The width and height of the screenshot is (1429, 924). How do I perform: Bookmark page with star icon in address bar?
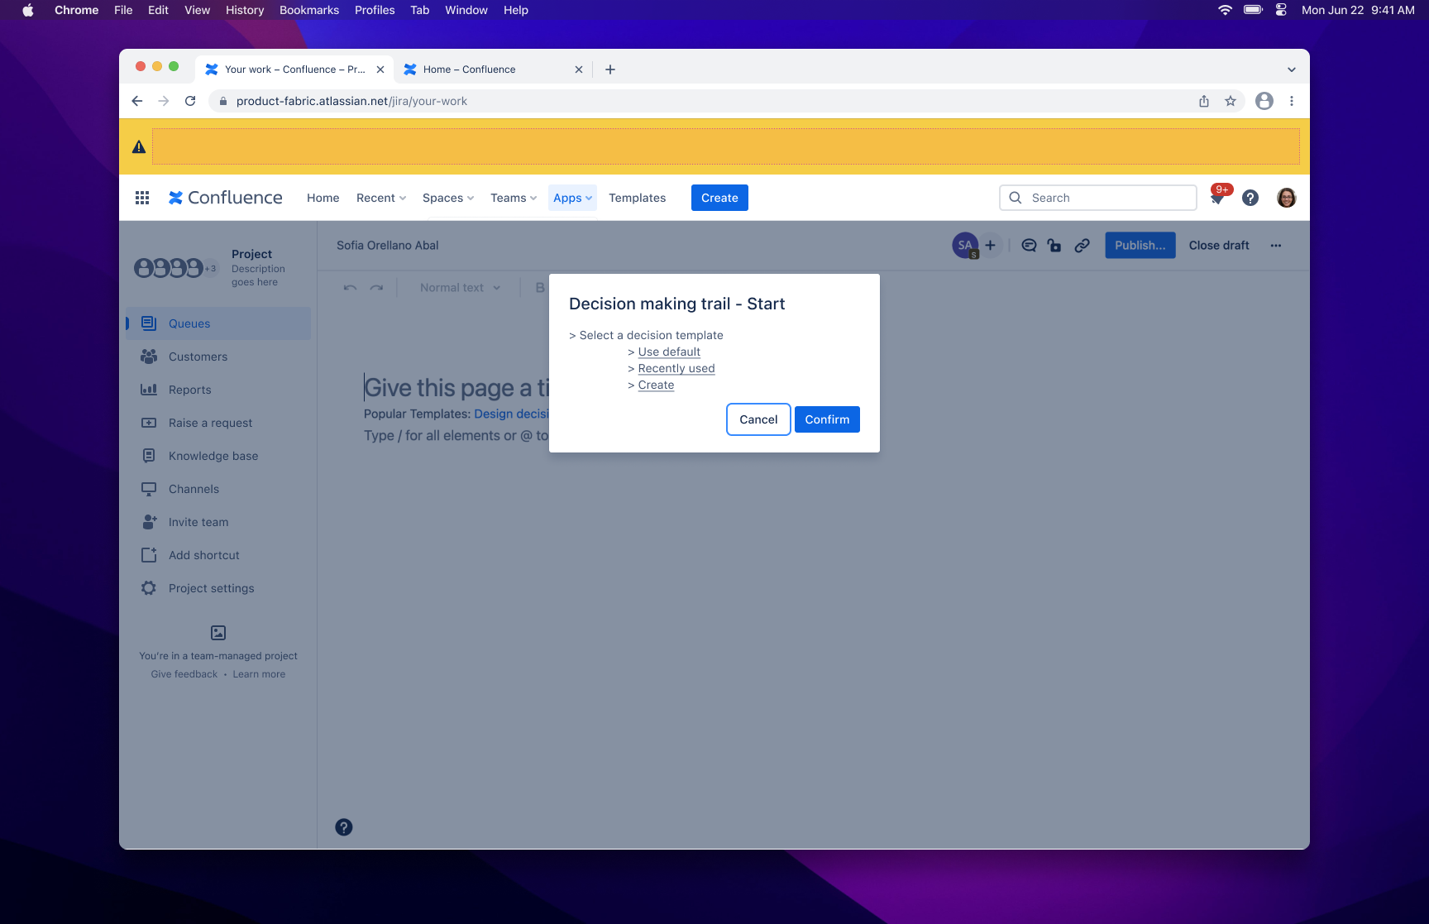1231,101
